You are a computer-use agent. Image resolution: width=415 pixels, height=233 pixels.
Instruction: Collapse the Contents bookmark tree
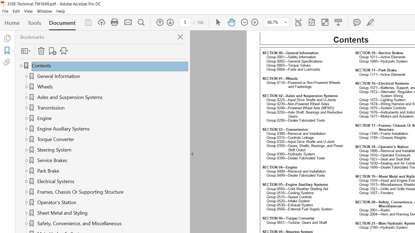coord(21,66)
